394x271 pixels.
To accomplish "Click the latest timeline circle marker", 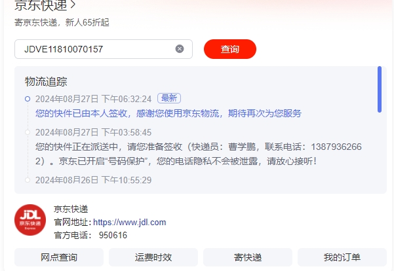I will [28, 99].
